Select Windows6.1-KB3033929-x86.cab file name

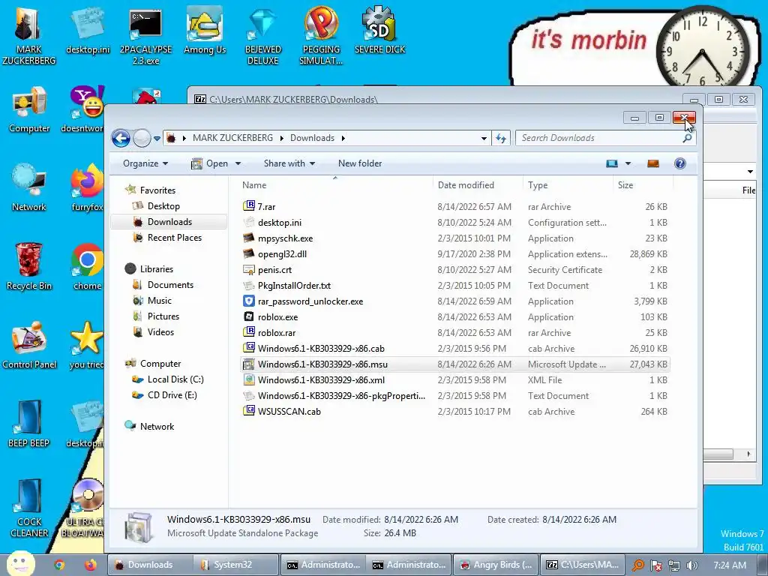pyautogui.click(x=321, y=349)
